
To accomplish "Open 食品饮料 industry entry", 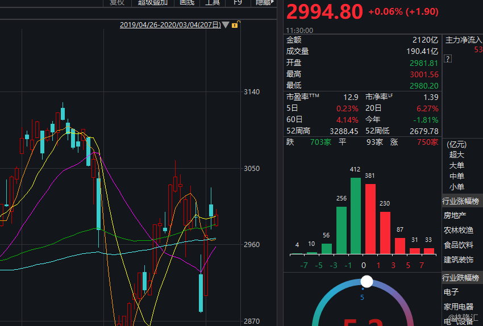I will point(459,245).
